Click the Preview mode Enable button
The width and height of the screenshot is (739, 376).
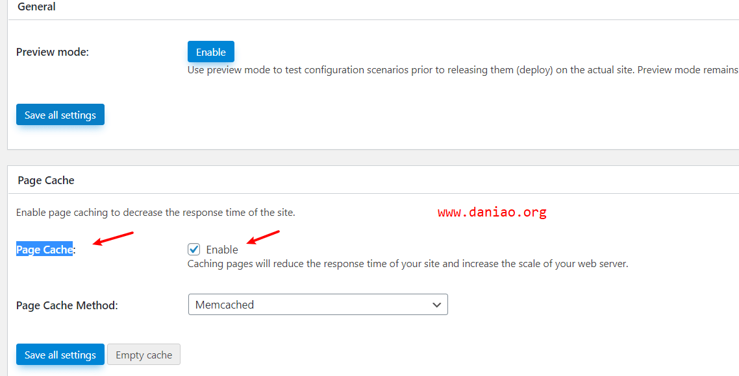(x=210, y=52)
